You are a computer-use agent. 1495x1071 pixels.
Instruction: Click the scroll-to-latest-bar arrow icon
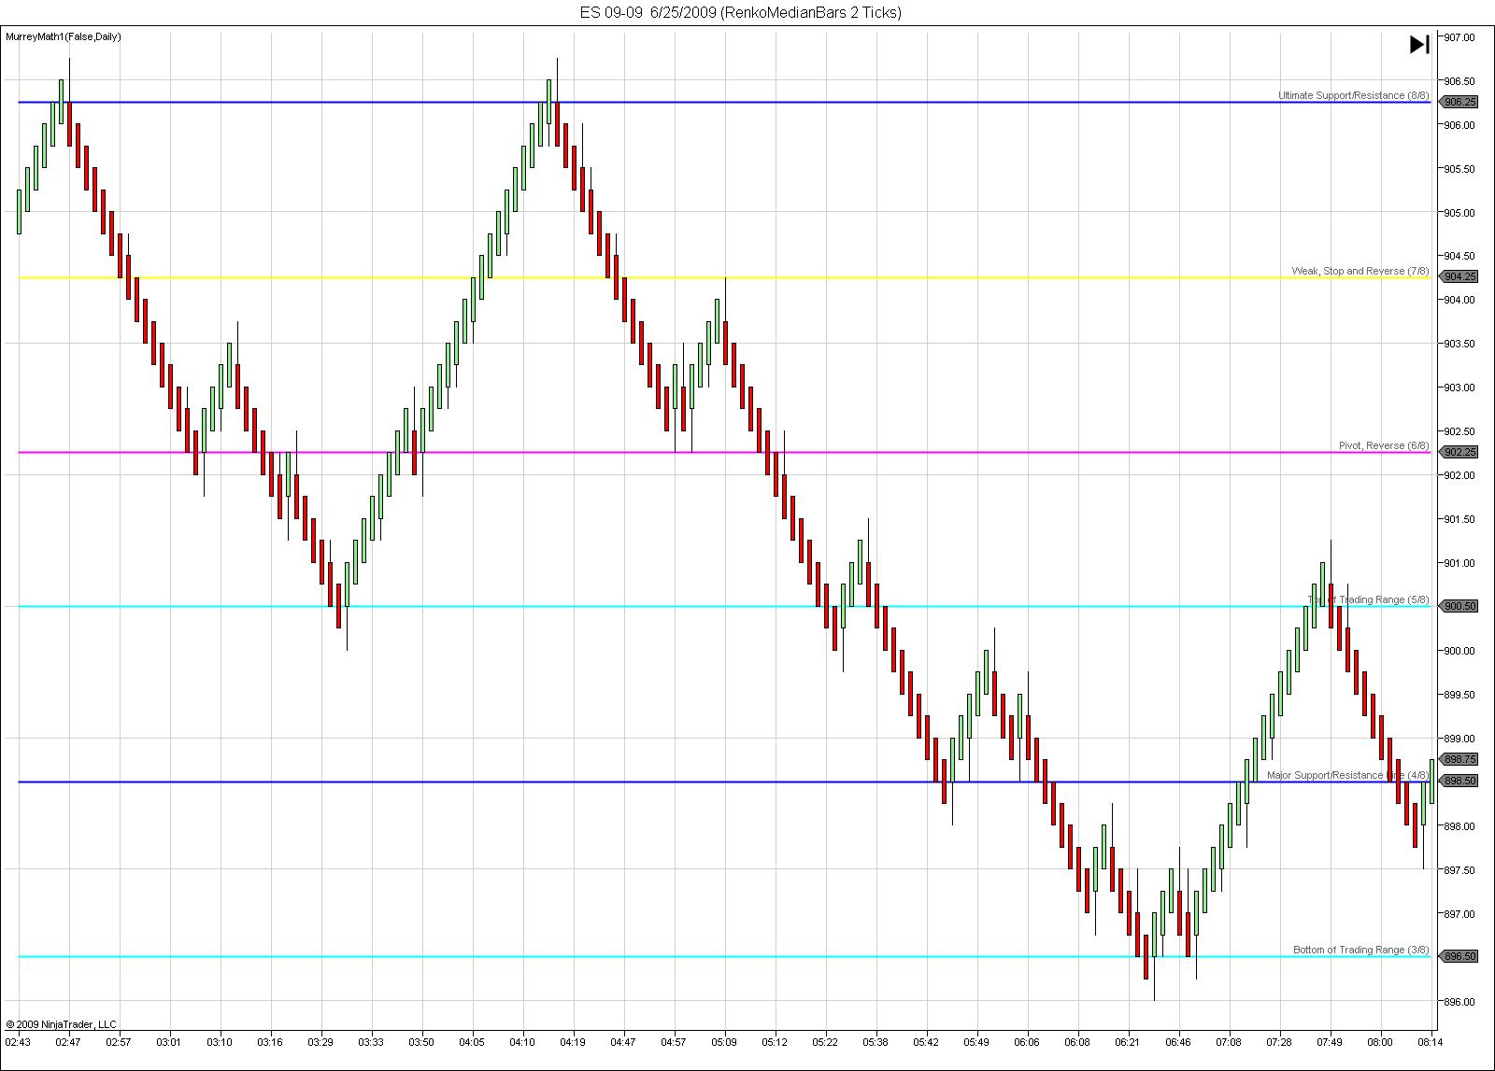tap(1419, 45)
